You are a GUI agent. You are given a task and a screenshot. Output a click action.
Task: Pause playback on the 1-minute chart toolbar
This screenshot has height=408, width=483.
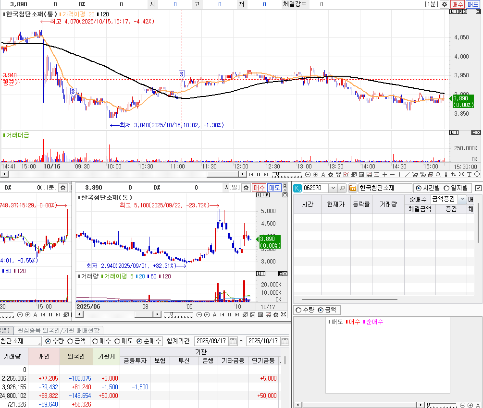tap(259, 174)
